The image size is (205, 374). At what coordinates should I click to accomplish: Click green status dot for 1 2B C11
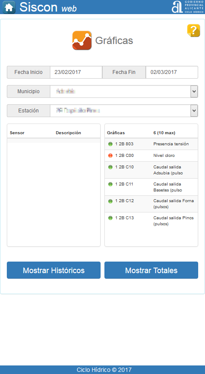tap(110, 184)
